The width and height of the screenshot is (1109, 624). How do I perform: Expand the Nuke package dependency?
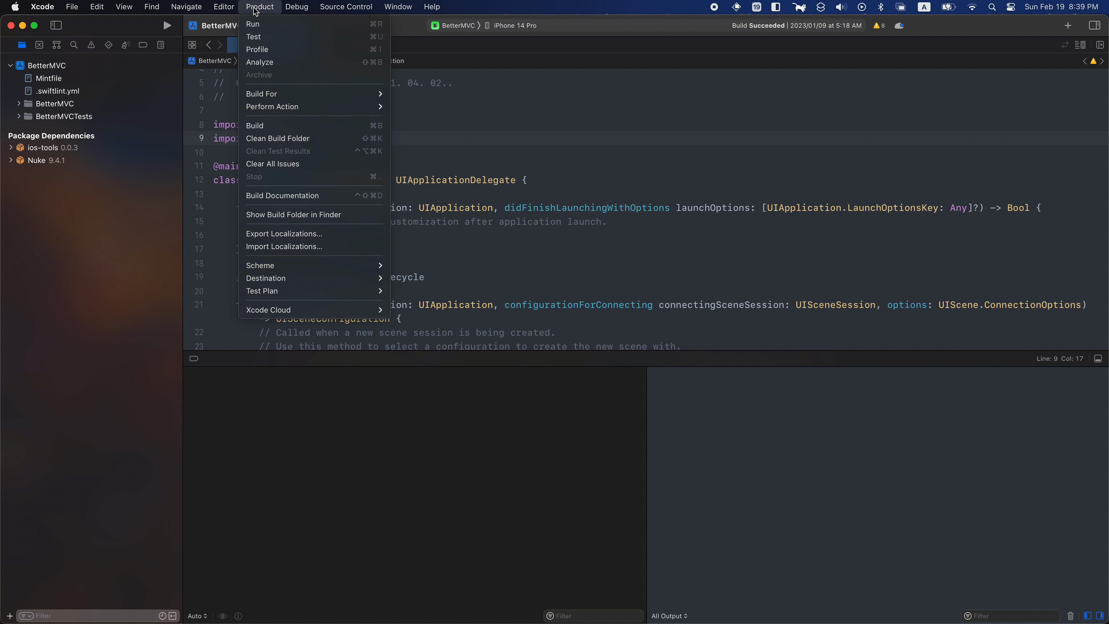11,160
